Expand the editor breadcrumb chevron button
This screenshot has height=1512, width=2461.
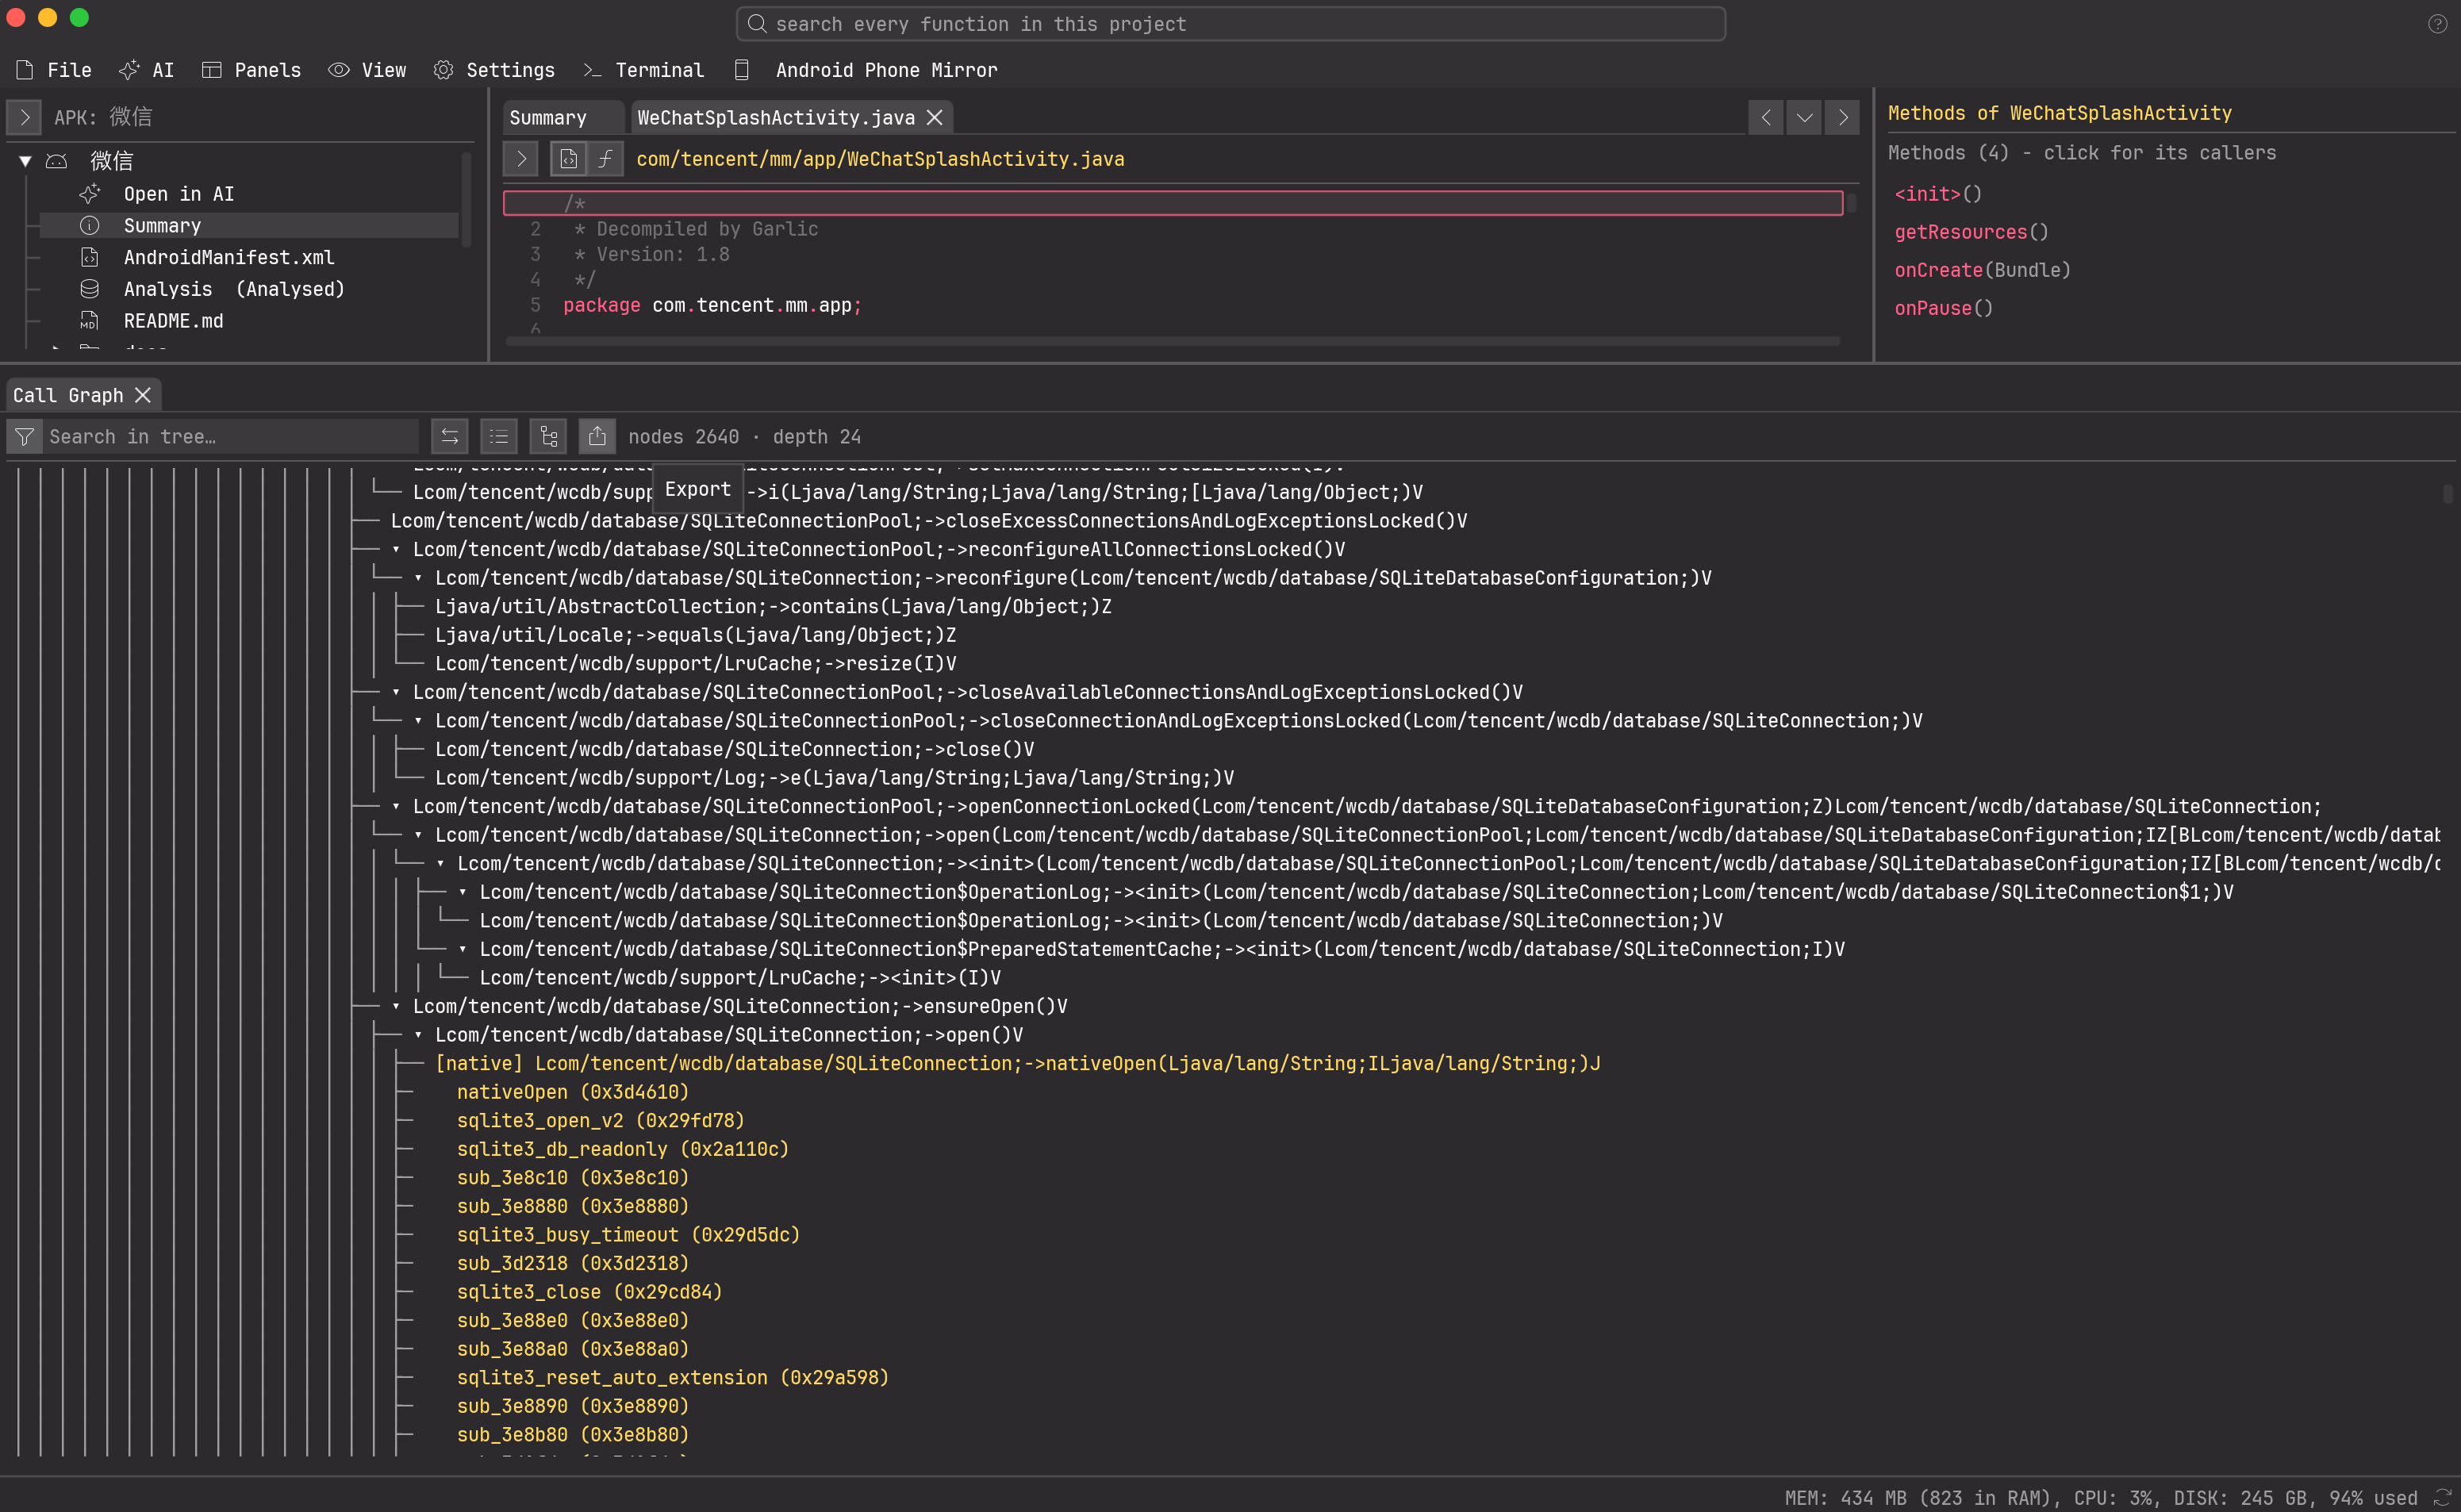pyautogui.click(x=520, y=158)
